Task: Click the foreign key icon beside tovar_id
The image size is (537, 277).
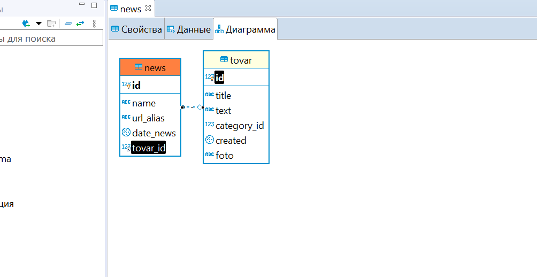Action: click(126, 148)
